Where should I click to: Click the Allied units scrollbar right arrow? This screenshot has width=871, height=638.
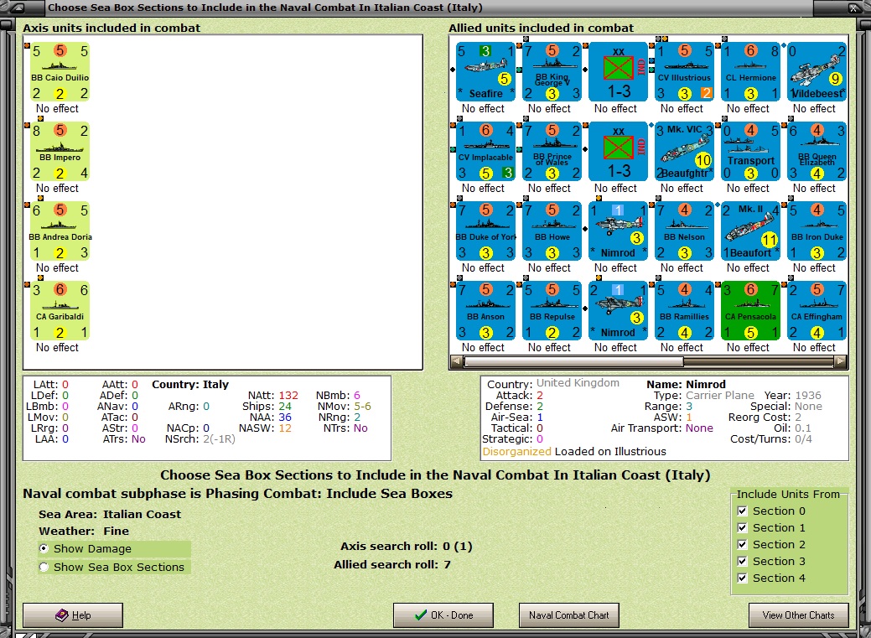pos(841,362)
